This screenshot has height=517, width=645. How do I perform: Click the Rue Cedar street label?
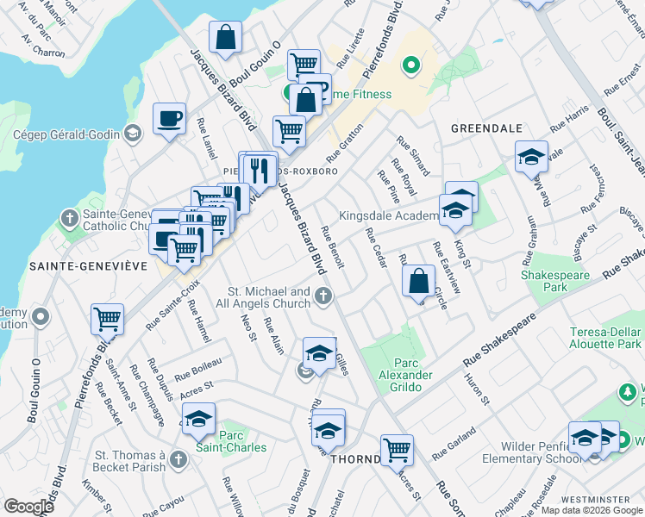(x=376, y=248)
